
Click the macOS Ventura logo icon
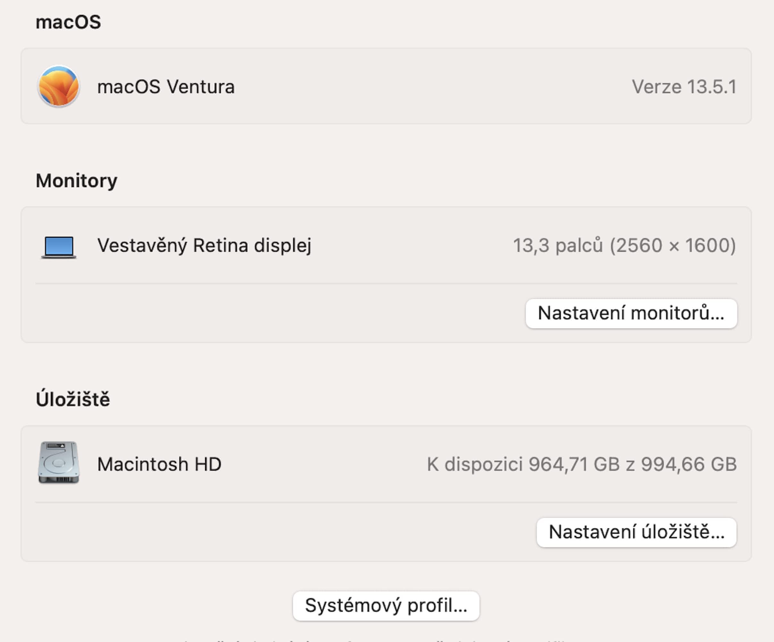pos(59,86)
